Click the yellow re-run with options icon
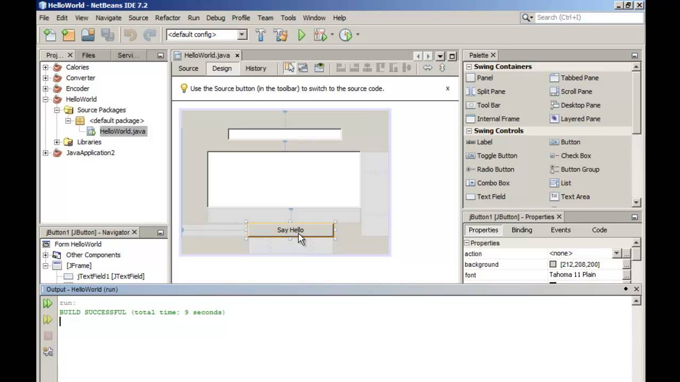The image size is (680, 382). pyautogui.click(x=48, y=319)
